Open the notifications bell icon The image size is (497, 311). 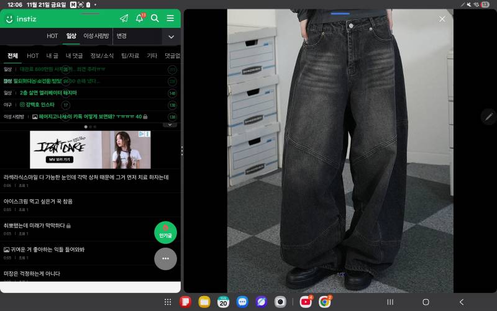pyautogui.click(x=139, y=19)
